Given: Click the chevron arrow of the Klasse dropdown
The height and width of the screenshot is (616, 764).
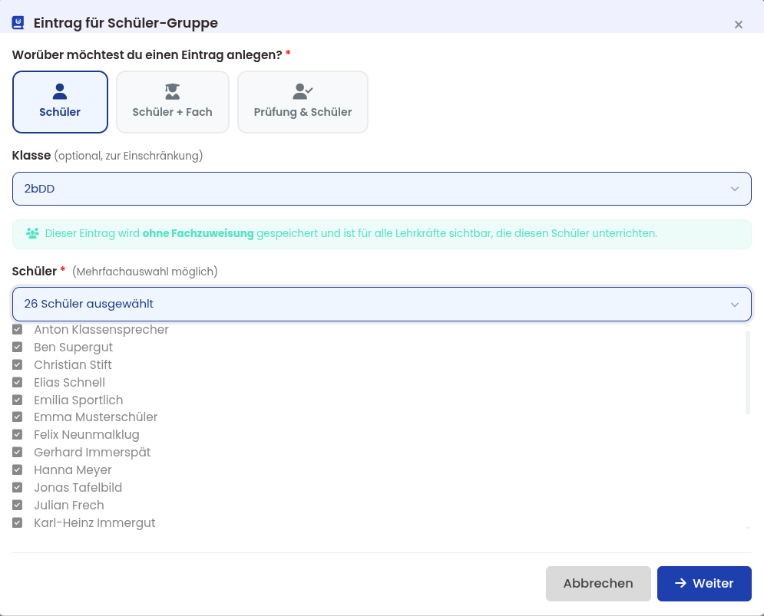Looking at the screenshot, I should 734,189.
